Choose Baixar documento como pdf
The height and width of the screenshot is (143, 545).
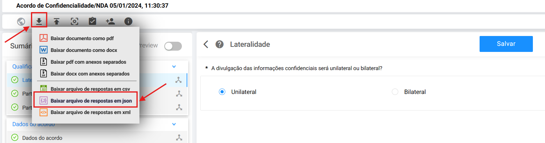point(82,38)
